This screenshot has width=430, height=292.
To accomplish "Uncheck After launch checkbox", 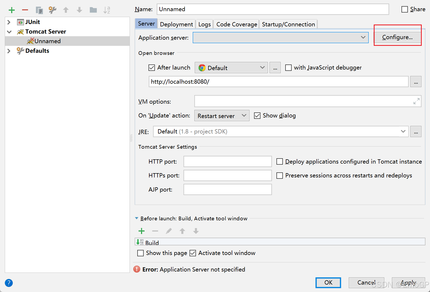I will 152,68.
